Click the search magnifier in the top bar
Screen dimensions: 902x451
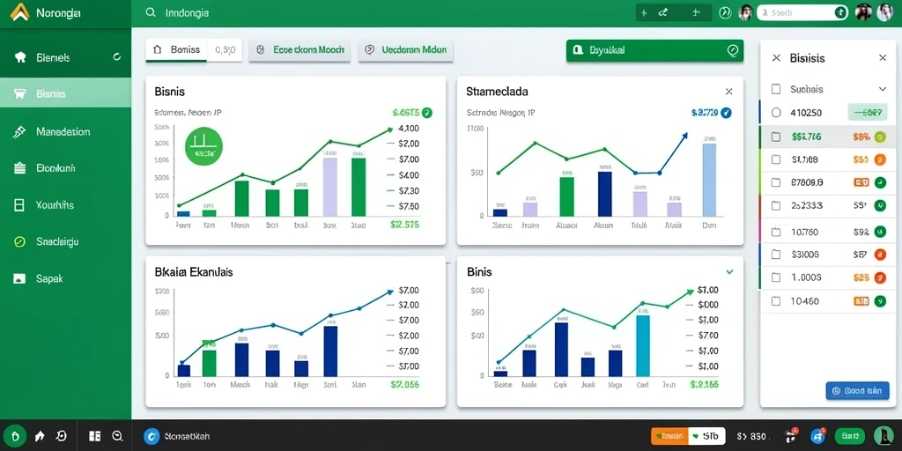(x=151, y=12)
